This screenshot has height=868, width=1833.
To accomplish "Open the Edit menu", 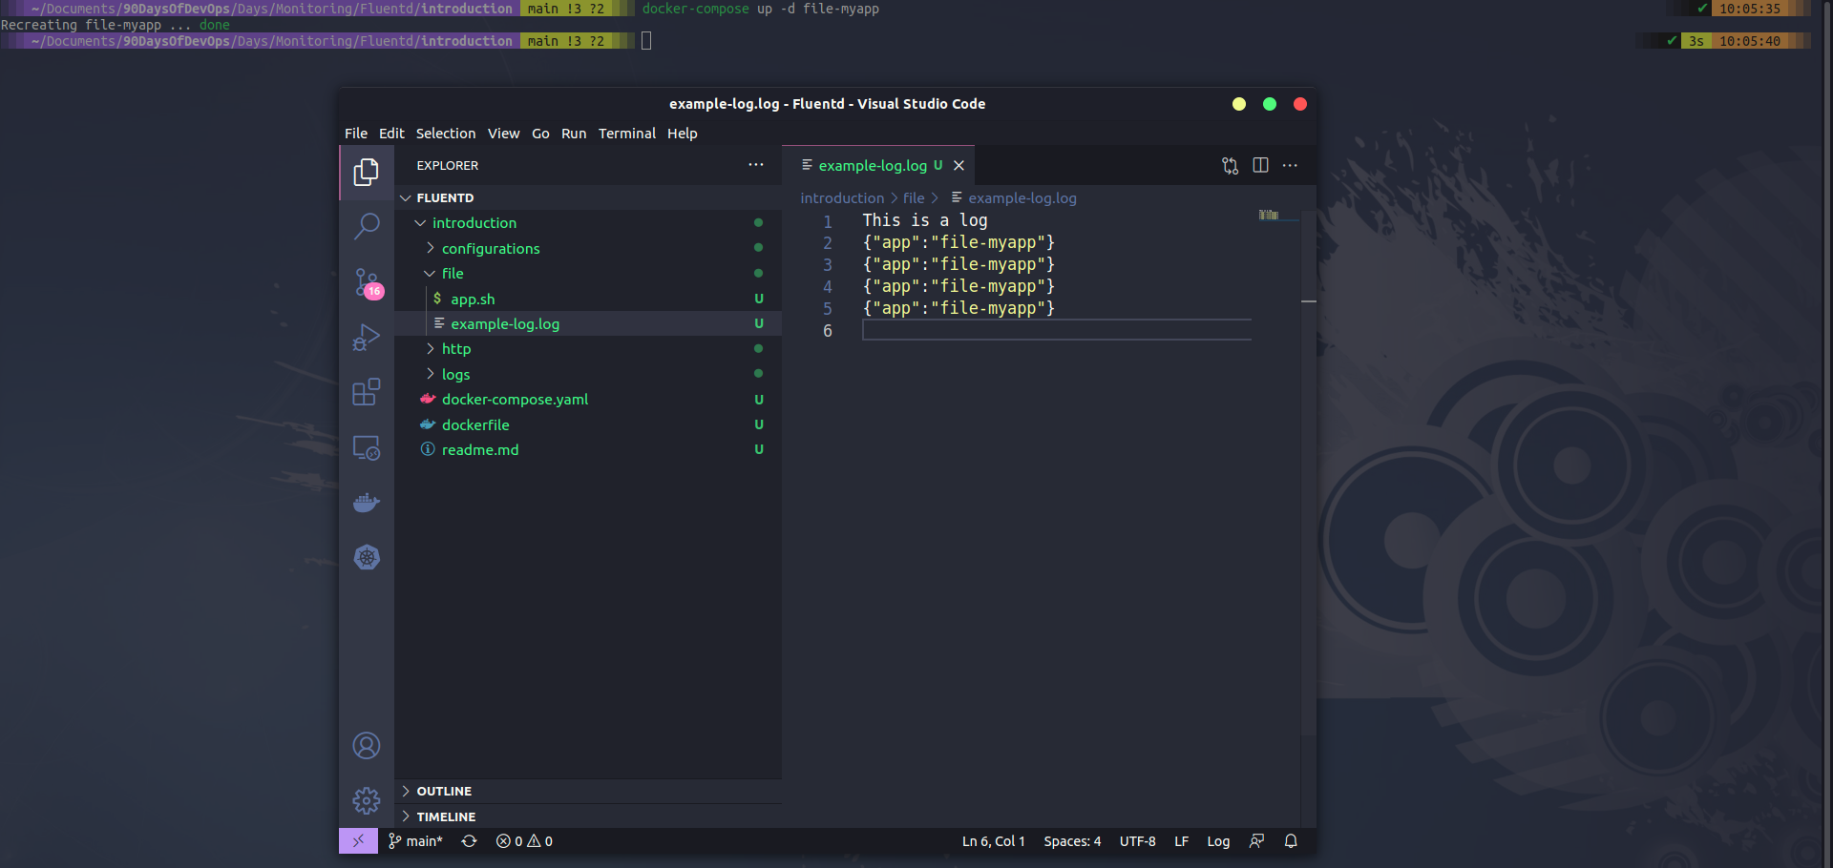I will 391,134.
